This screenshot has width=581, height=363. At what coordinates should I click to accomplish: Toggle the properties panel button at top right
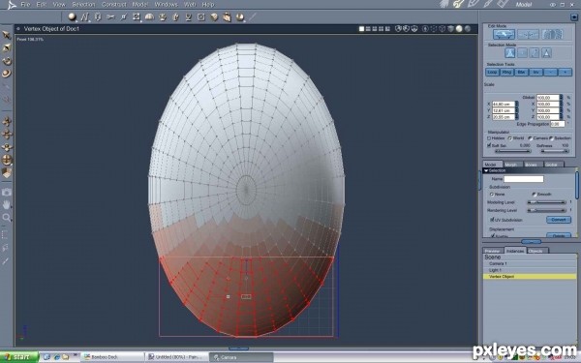click(574, 17)
